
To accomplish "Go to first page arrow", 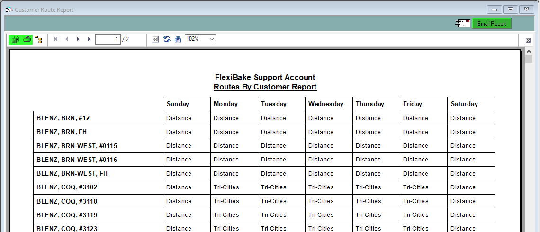I will click(x=56, y=39).
